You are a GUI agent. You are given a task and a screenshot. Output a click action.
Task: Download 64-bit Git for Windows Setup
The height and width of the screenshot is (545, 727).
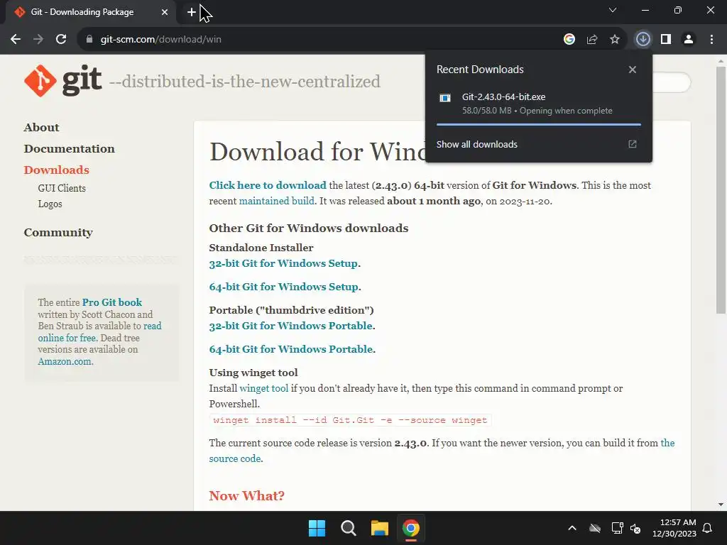(283, 287)
